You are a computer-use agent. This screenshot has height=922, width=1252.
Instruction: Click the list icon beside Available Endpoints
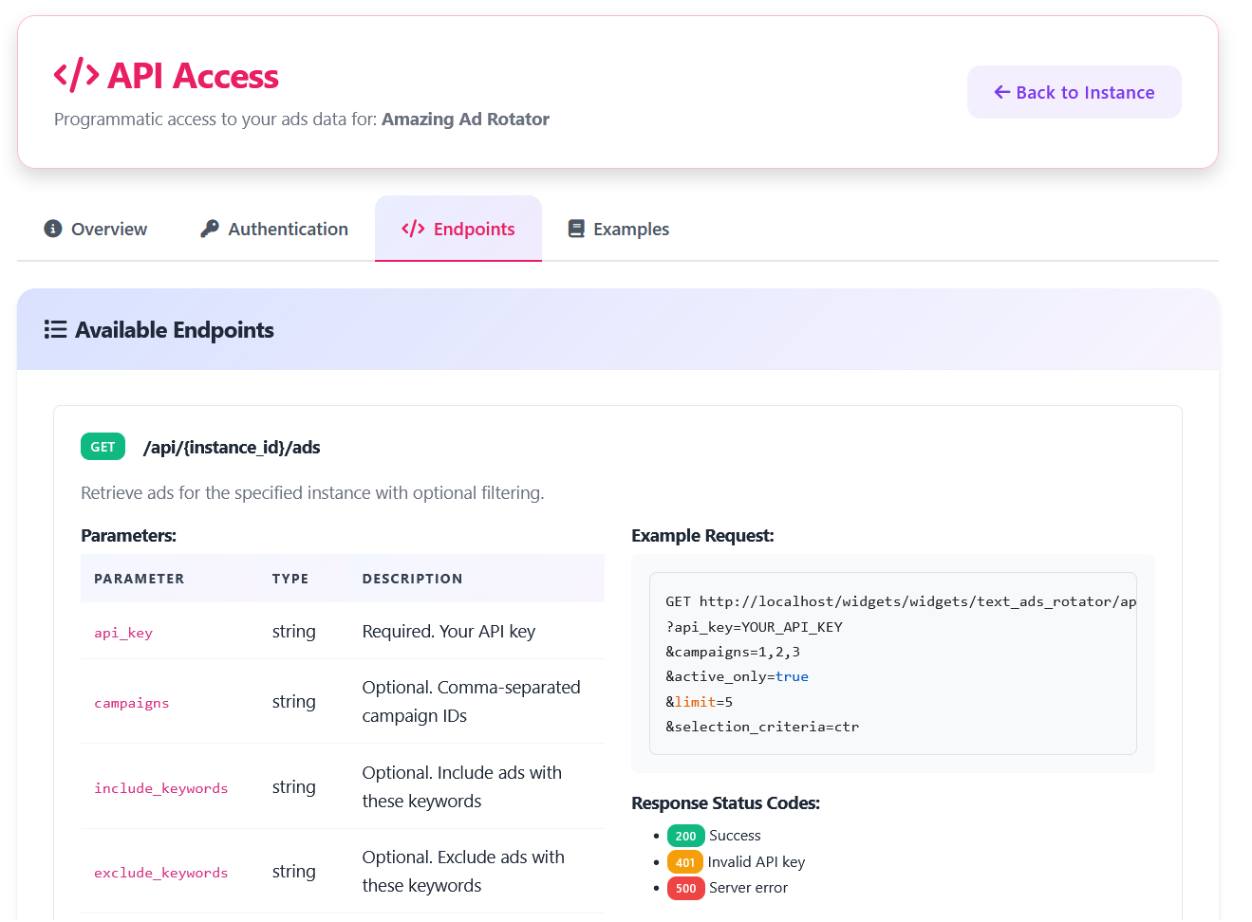coord(55,329)
